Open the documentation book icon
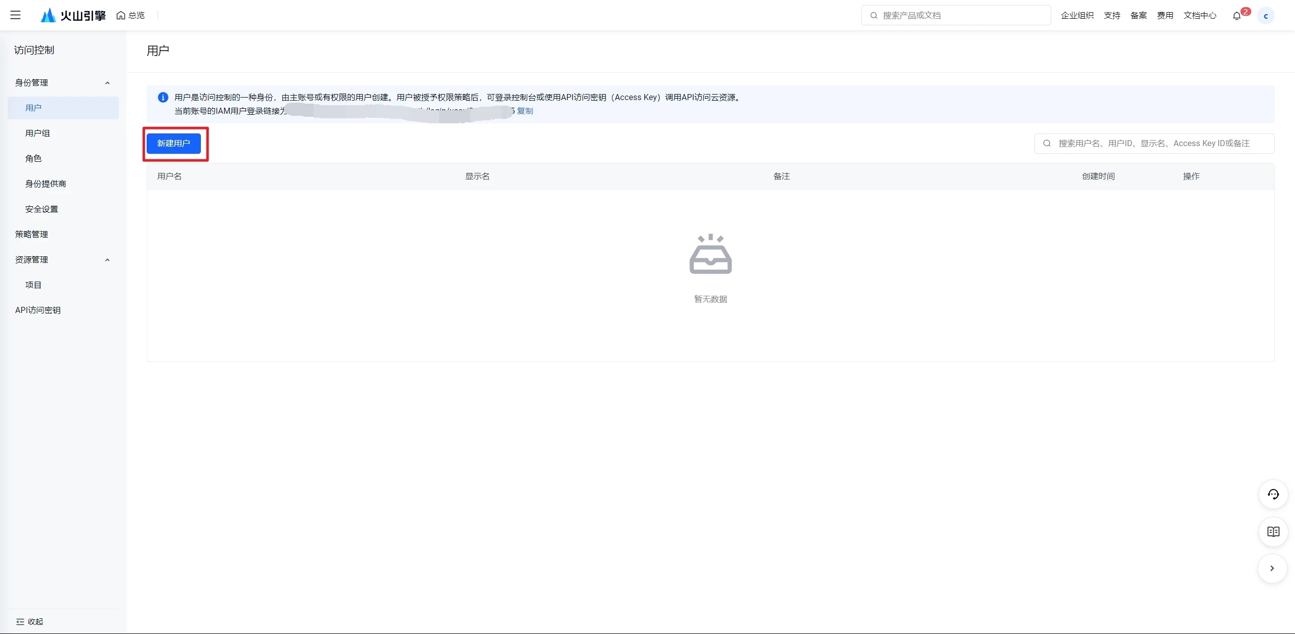 coord(1273,532)
